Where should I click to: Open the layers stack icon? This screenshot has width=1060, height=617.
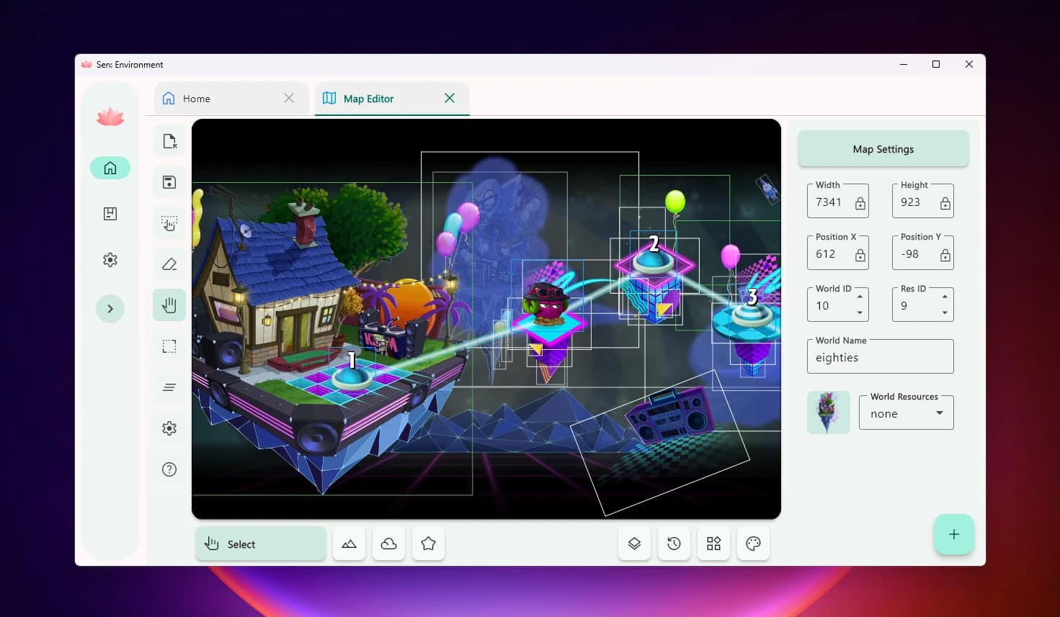point(634,544)
